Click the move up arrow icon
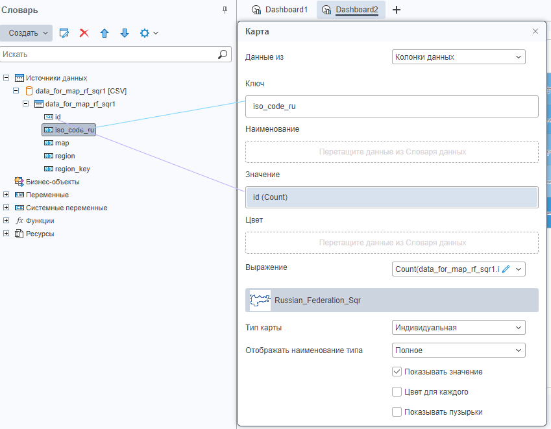This screenshot has height=429, width=551. [104, 33]
